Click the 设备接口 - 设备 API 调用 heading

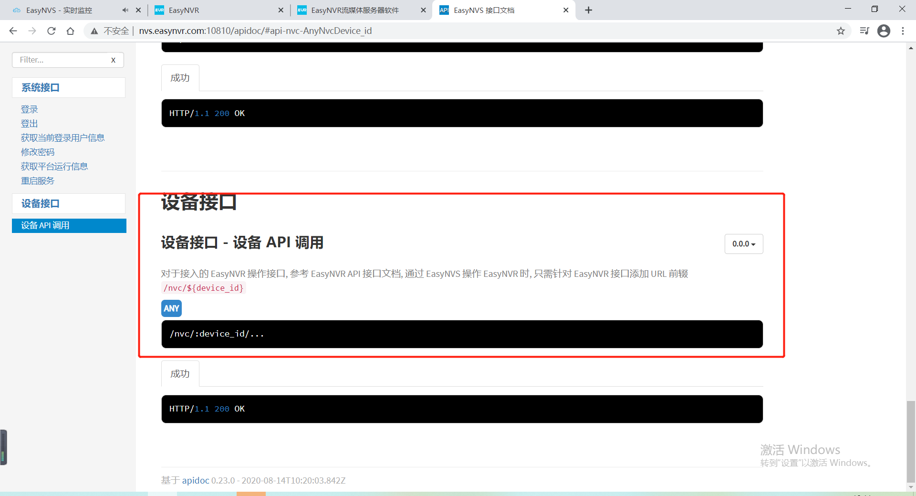(242, 243)
